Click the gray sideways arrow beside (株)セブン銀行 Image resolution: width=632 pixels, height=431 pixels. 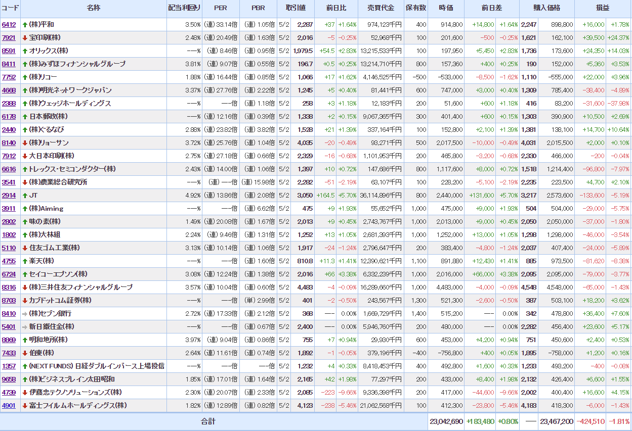point(25,314)
